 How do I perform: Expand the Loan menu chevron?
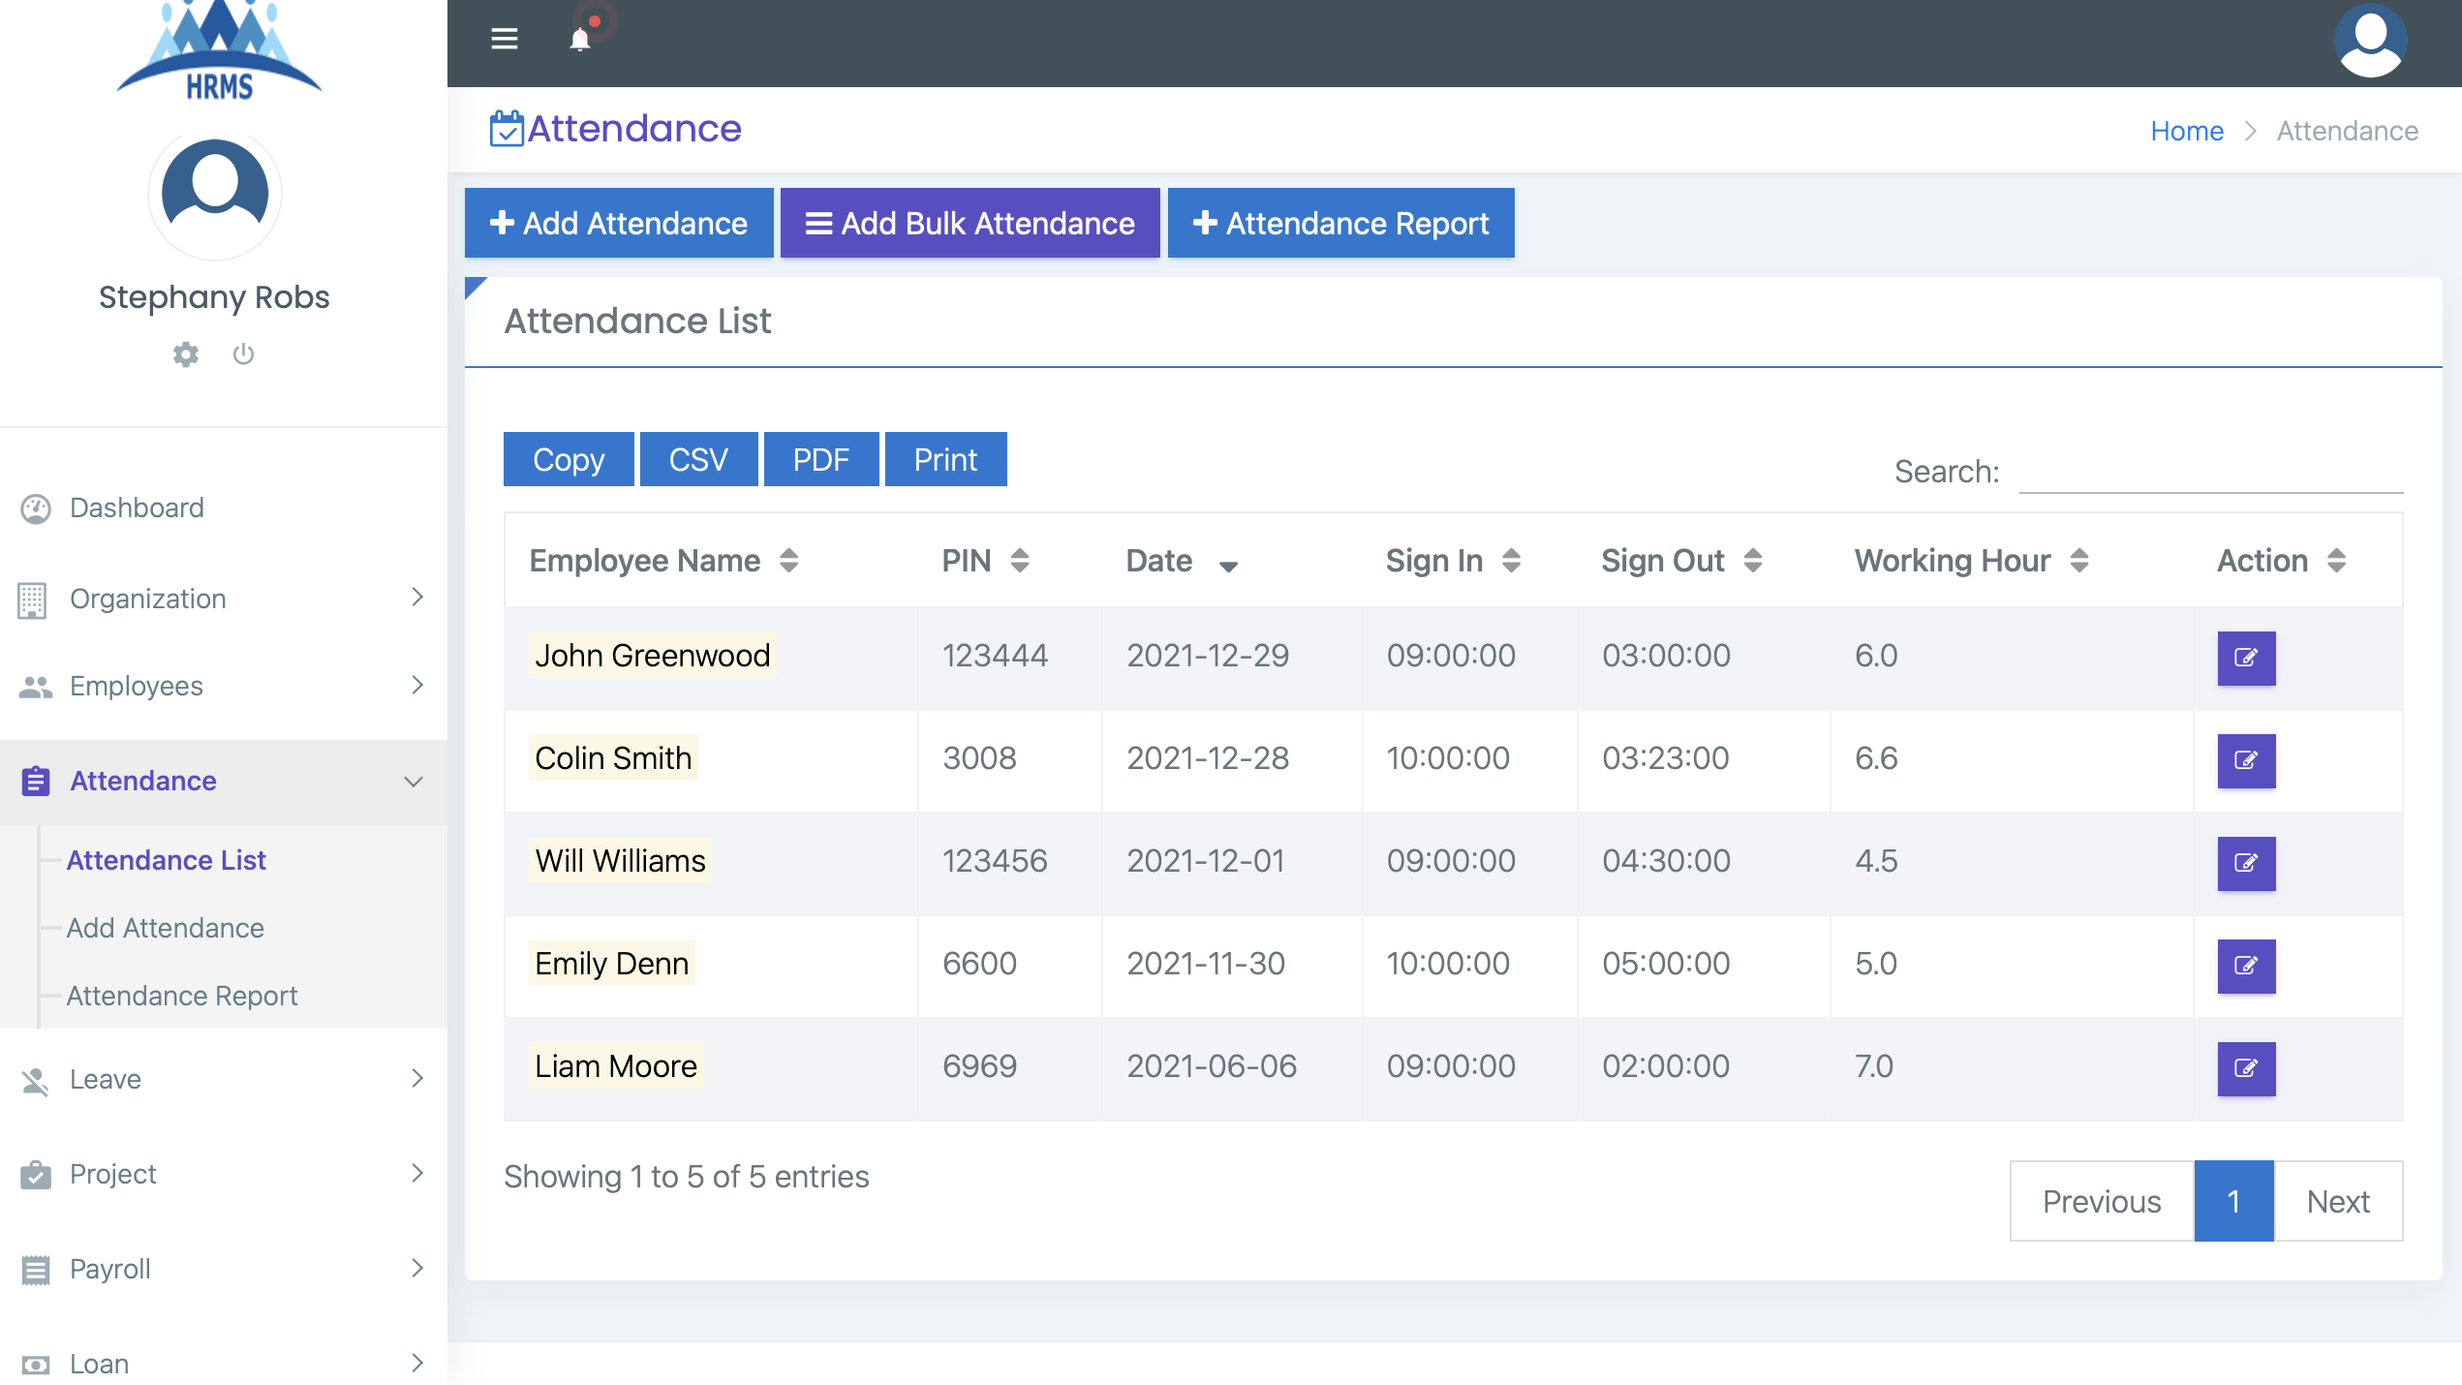[417, 1364]
